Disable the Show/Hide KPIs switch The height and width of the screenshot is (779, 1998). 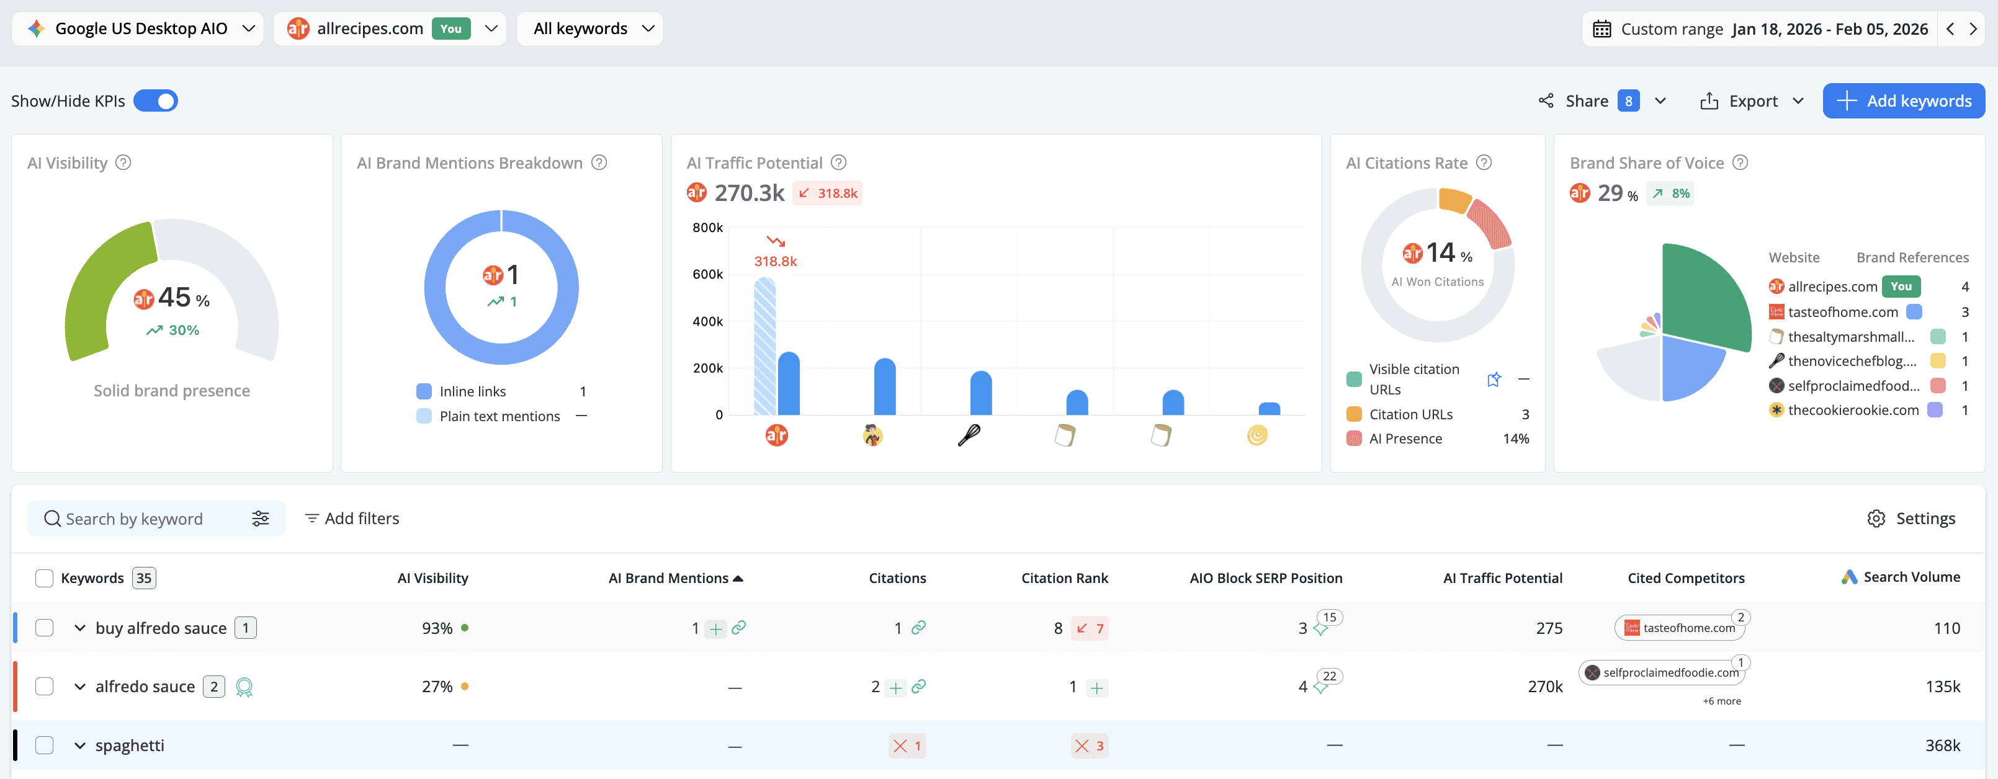[x=155, y=100]
